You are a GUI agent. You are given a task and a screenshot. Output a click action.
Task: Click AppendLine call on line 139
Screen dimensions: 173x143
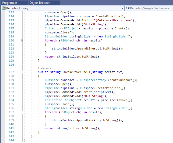pyautogui.click(x=85, y=120)
